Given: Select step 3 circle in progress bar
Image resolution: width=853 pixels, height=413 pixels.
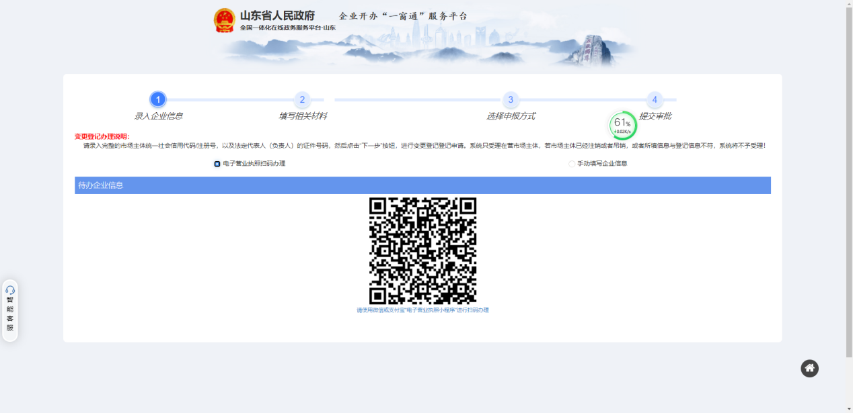Looking at the screenshot, I should coord(511,100).
